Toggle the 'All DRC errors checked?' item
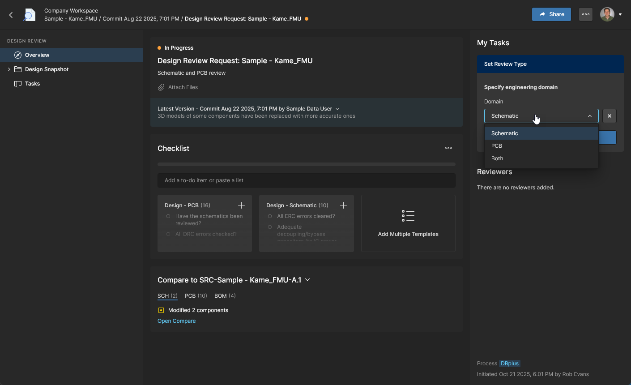The width and height of the screenshot is (631, 385). coord(168,234)
